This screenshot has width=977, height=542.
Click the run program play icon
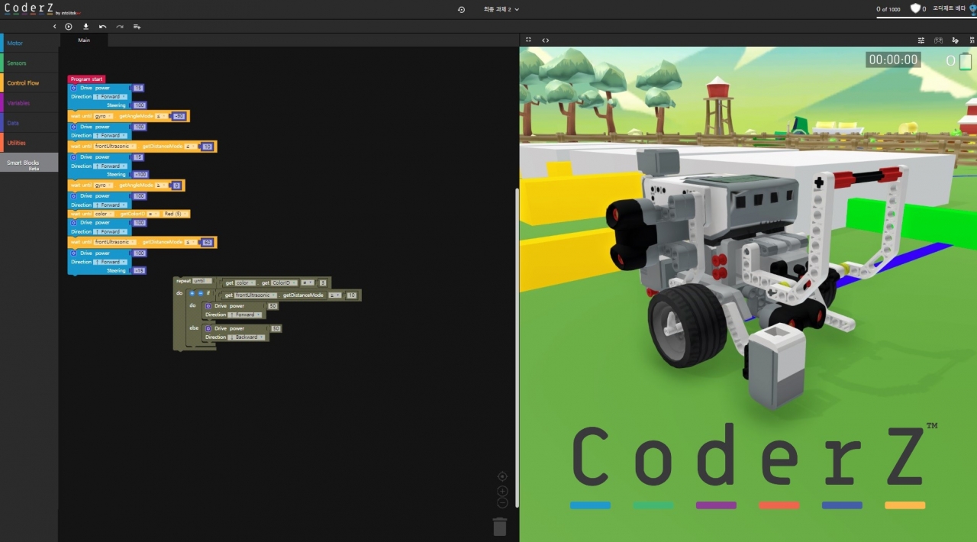click(69, 27)
